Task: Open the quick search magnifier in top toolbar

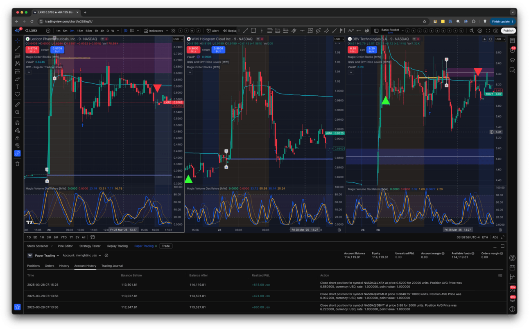Action: [x=472, y=31]
